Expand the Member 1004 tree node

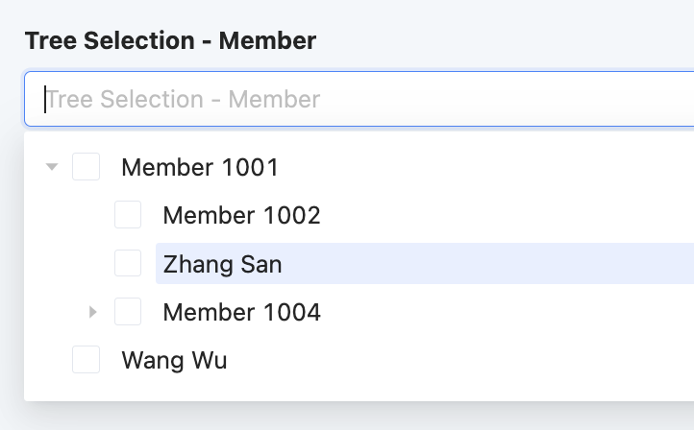[x=93, y=312]
